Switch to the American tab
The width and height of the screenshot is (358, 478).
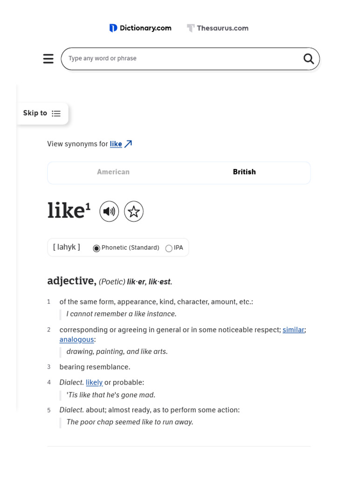pos(113,172)
